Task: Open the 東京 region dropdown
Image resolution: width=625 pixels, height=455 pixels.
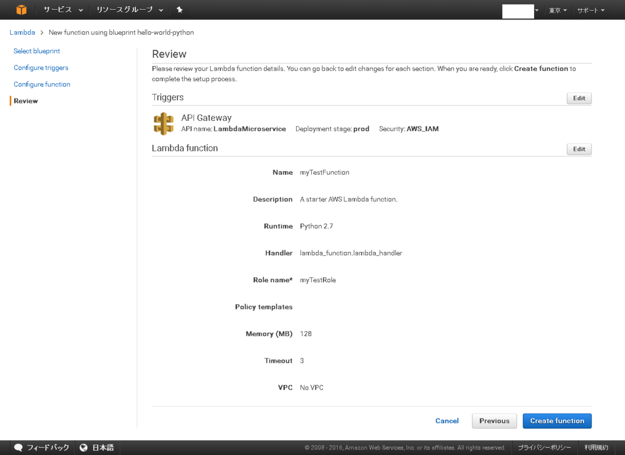Action: click(558, 10)
